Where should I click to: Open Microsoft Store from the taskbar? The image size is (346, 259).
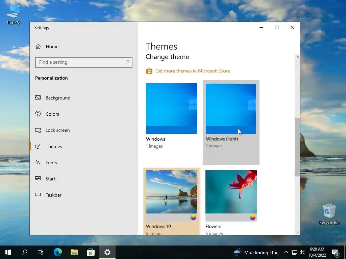(x=91, y=252)
